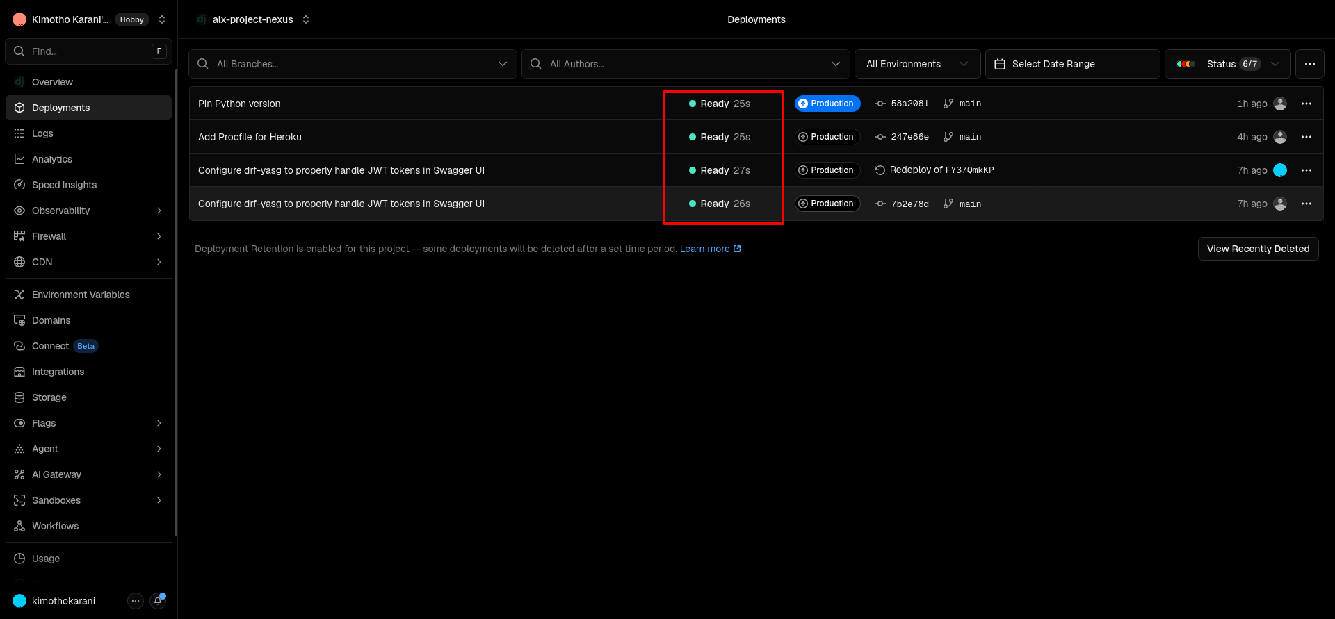Open the All Branches filter dropdown
Image resolution: width=1335 pixels, height=619 pixels.
(353, 64)
